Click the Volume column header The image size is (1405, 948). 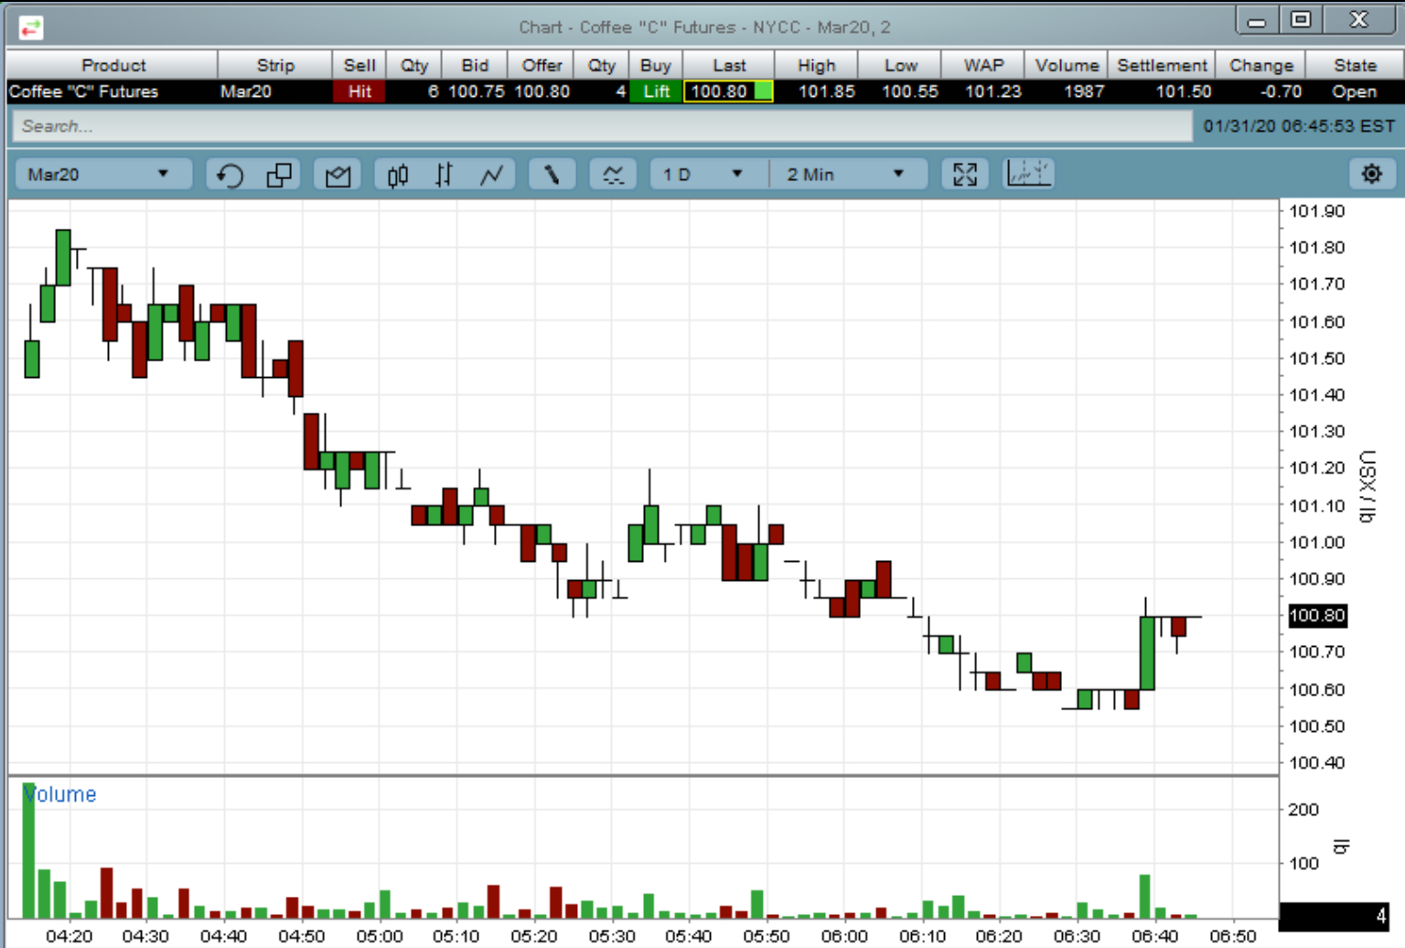[x=1067, y=65]
